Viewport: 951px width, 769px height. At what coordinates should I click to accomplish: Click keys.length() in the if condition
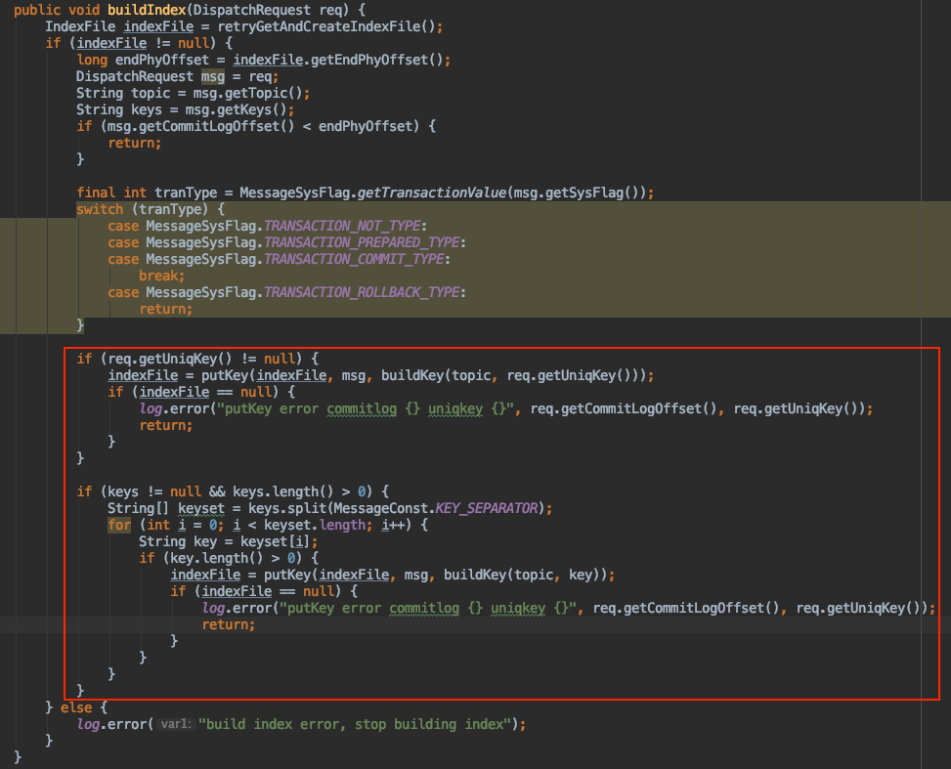tap(283, 491)
